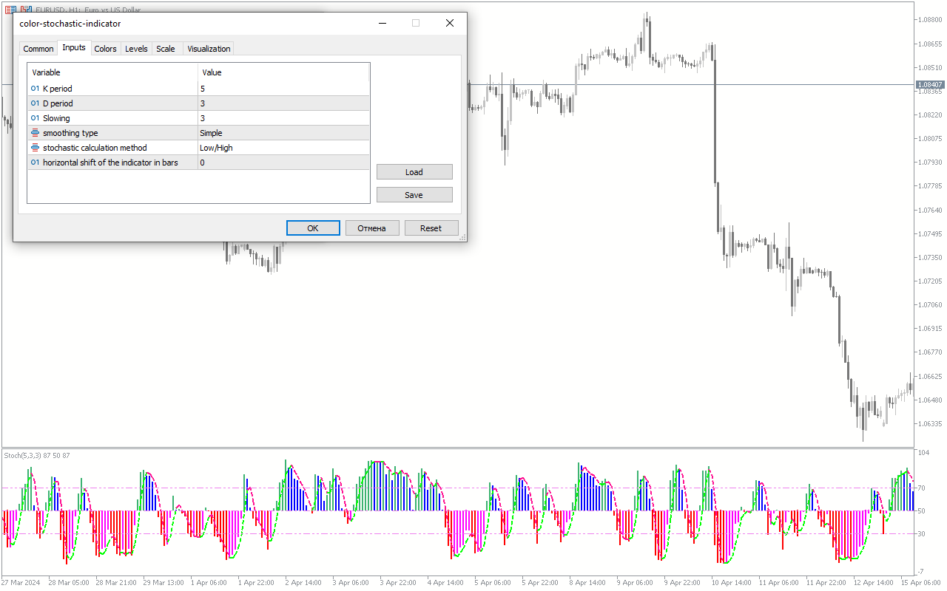Click the indicator level 30 label

pyautogui.click(x=921, y=534)
